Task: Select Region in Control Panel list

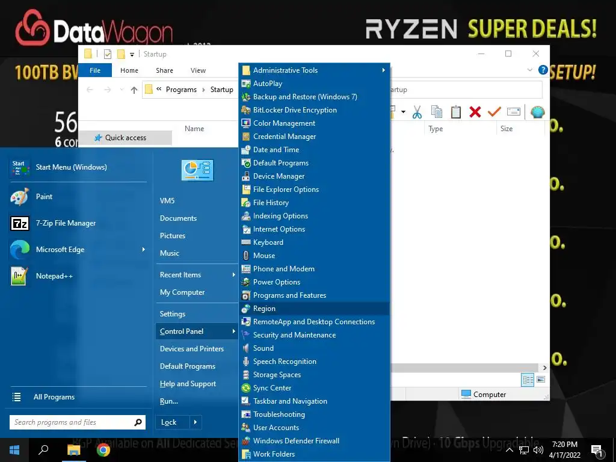Action: (x=314, y=309)
